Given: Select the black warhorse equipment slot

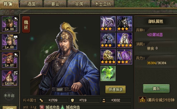Looking at the screenshot, I should pyautogui.click(x=124, y=24).
